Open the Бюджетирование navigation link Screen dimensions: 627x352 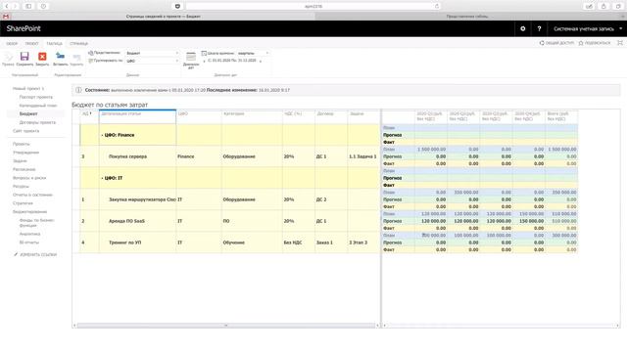pos(30,212)
